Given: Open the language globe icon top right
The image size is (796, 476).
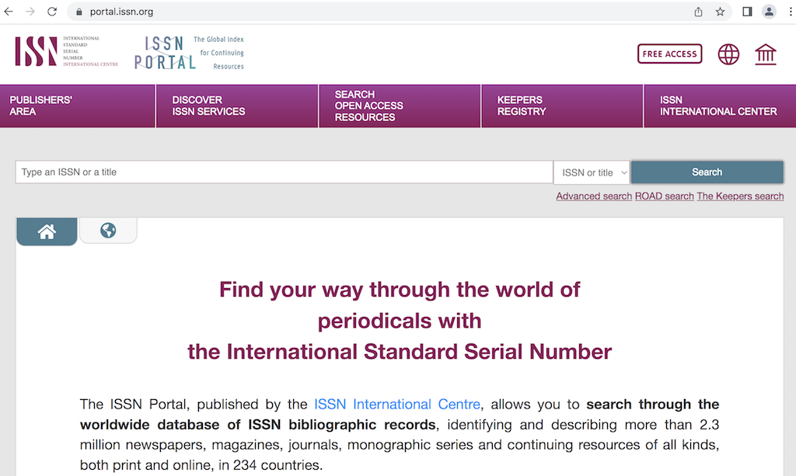Looking at the screenshot, I should (x=728, y=54).
